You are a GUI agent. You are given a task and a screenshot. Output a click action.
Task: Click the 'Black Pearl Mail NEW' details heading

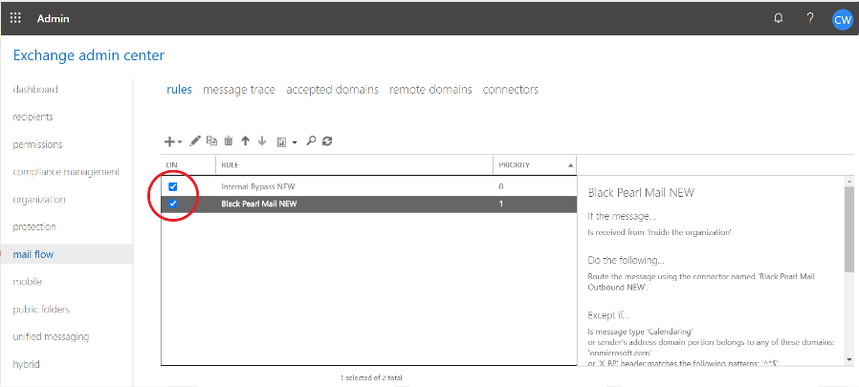(x=641, y=193)
